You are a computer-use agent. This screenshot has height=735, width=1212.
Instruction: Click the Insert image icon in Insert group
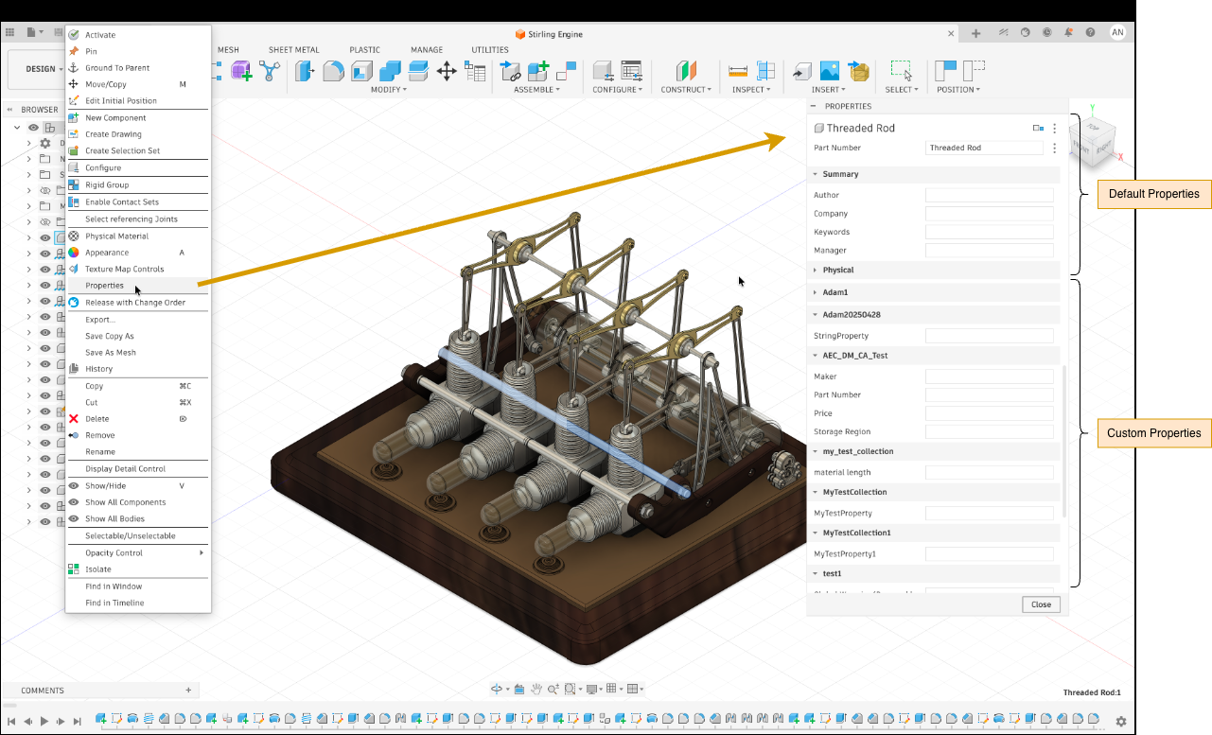(829, 71)
